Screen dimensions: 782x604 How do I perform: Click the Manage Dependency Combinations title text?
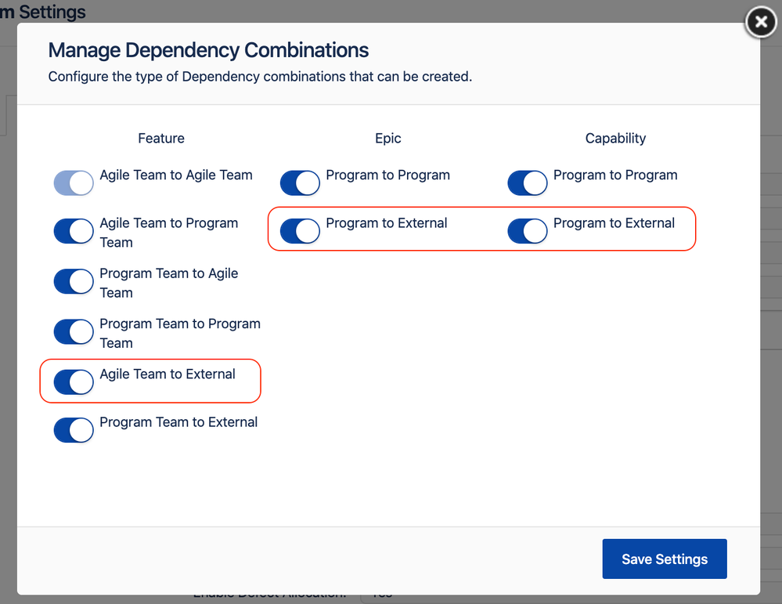[x=208, y=51]
